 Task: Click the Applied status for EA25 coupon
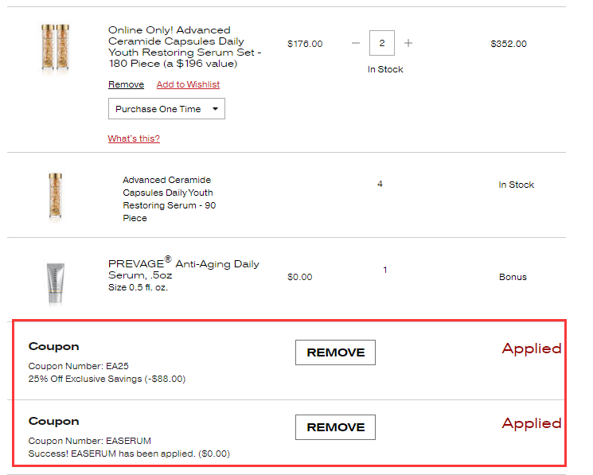click(x=531, y=348)
